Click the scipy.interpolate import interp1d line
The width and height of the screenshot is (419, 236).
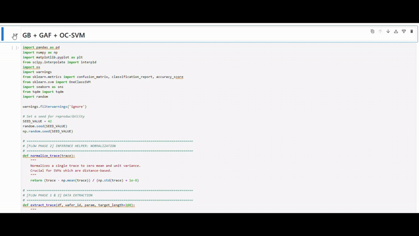point(59,62)
